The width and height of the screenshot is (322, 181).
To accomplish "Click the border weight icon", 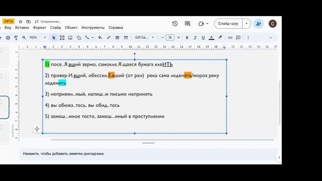I will point(117,38).
